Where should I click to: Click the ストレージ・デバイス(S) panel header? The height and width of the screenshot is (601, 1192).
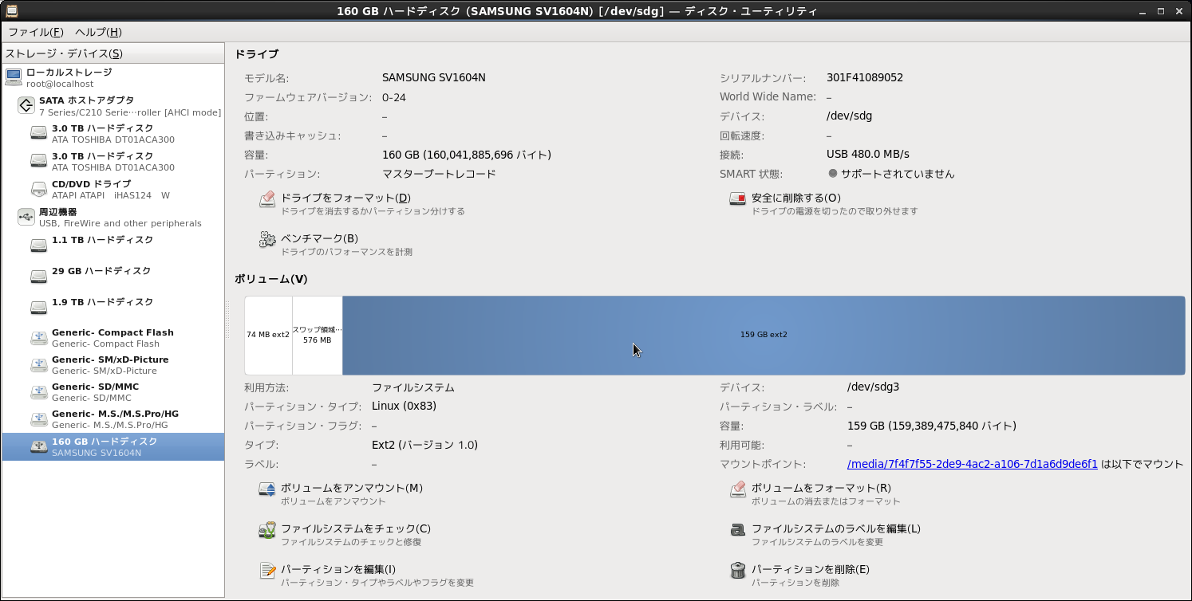click(113, 53)
